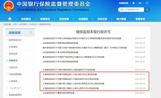This screenshot has width=161, height=98.
Task: Select 行政许可 in sidebar
Action: click(13, 61)
